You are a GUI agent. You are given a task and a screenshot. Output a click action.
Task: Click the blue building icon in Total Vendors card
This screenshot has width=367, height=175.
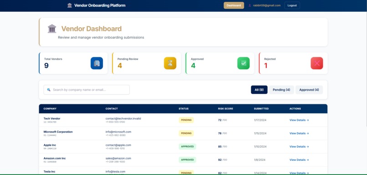[x=97, y=63]
